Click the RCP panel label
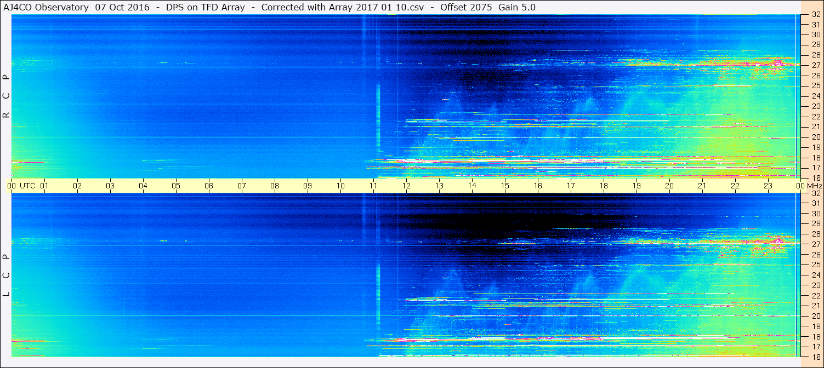The image size is (824, 368). point(7,95)
